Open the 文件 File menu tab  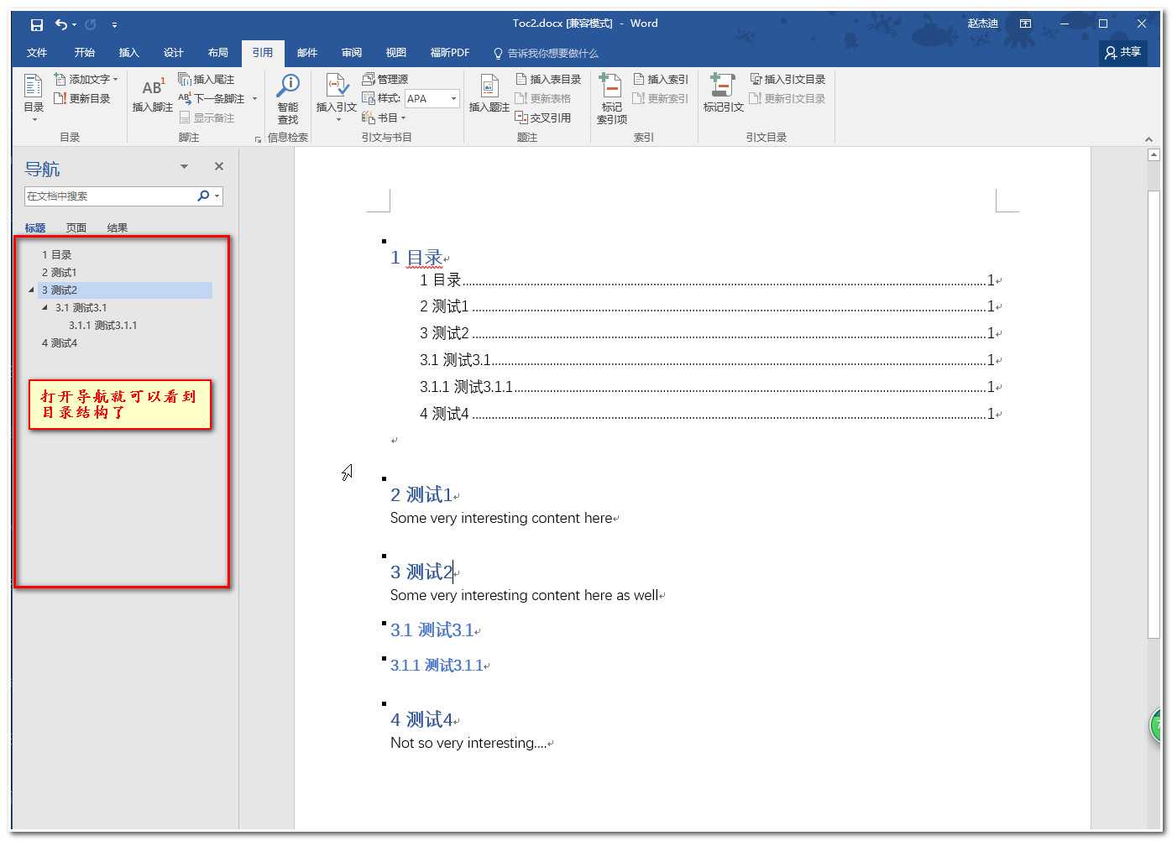37,53
